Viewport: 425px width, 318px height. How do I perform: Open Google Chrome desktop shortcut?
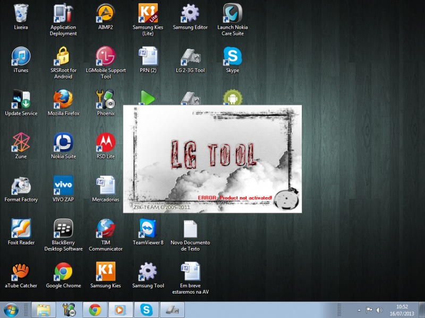point(63,275)
